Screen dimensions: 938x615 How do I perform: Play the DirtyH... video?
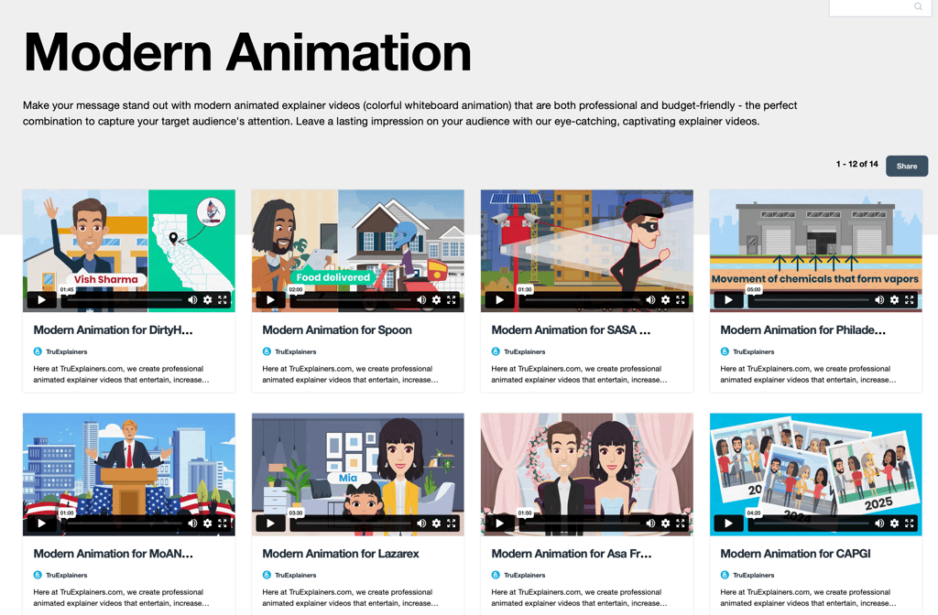[x=41, y=300]
